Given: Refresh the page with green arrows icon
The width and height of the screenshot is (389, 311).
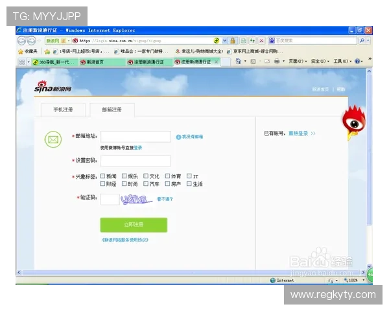Looking at the screenshot, I should click(x=253, y=40).
